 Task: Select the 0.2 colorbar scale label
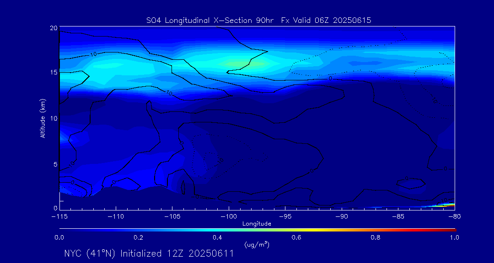pyautogui.click(x=138, y=238)
